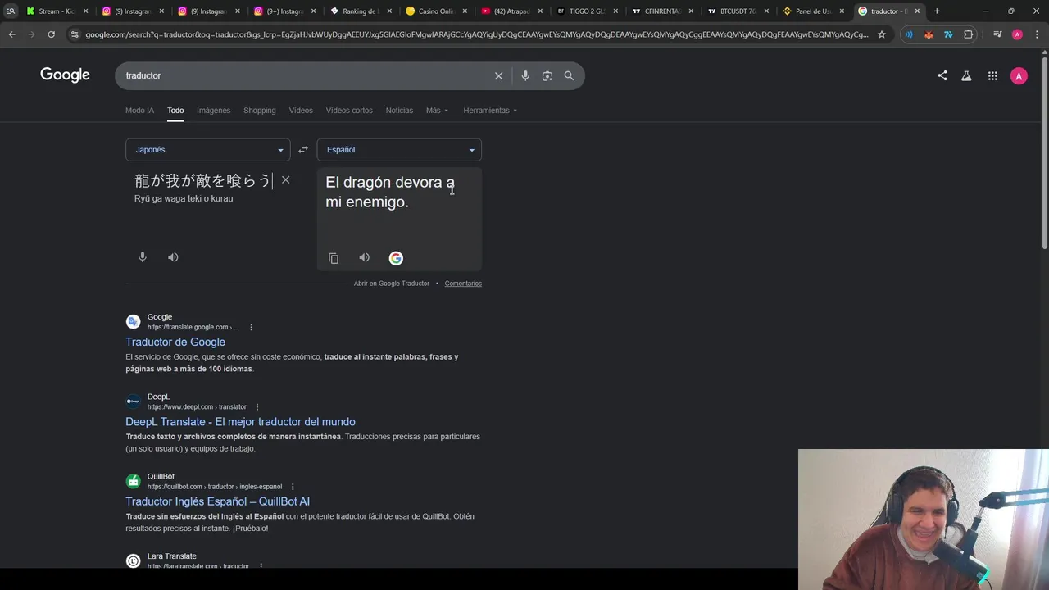Image resolution: width=1049 pixels, height=590 pixels.
Task: Reload the current page
Action: coord(51,34)
